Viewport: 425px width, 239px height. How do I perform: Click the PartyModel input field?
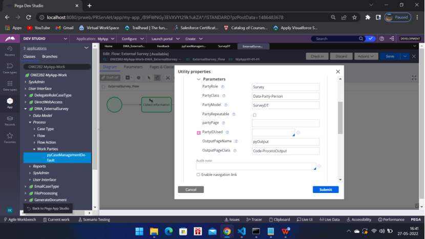click(285, 105)
